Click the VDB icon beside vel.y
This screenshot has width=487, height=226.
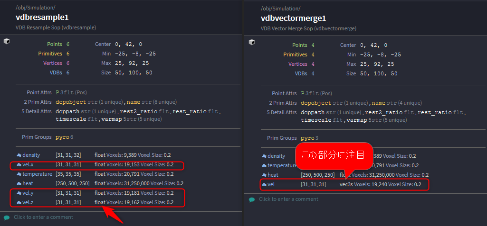coord(19,193)
